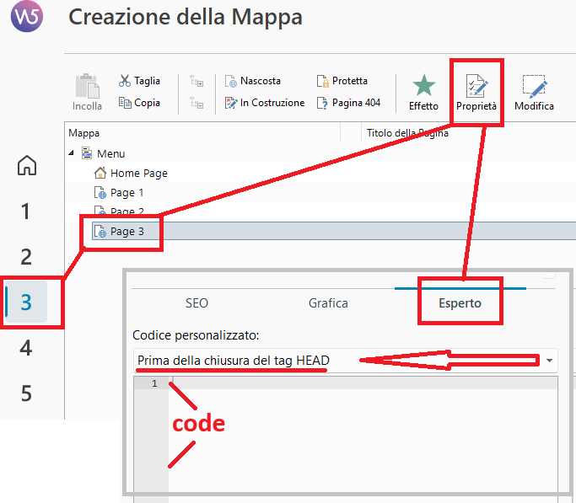Switch to the SEO tab
Image resolution: width=576 pixels, height=503 pixels.
pos(196,303)
